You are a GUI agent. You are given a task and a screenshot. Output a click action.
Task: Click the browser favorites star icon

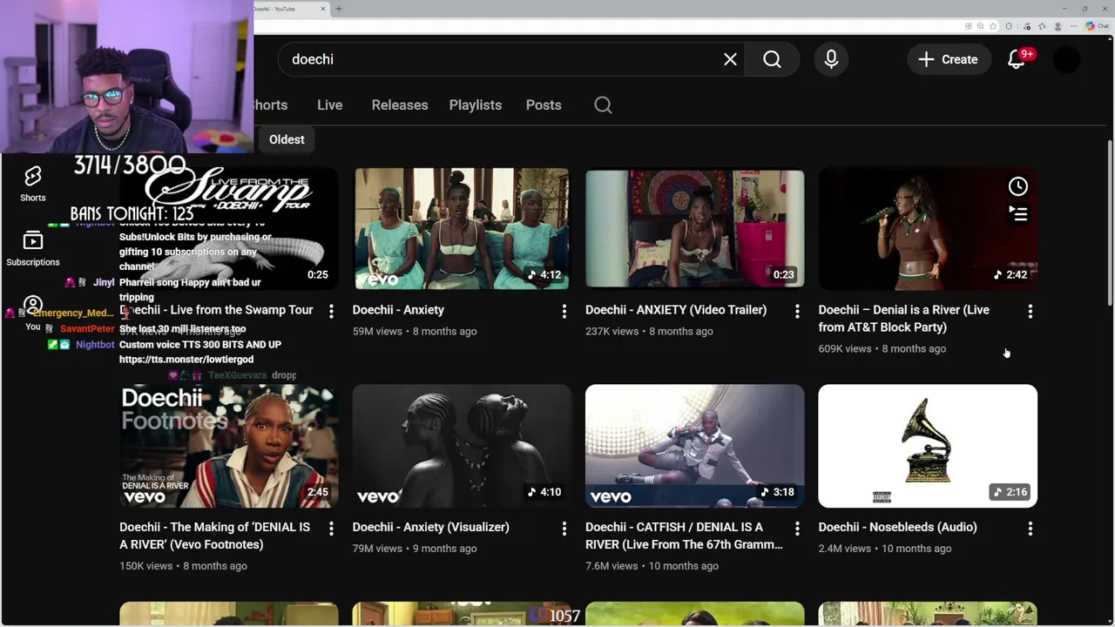993,26
